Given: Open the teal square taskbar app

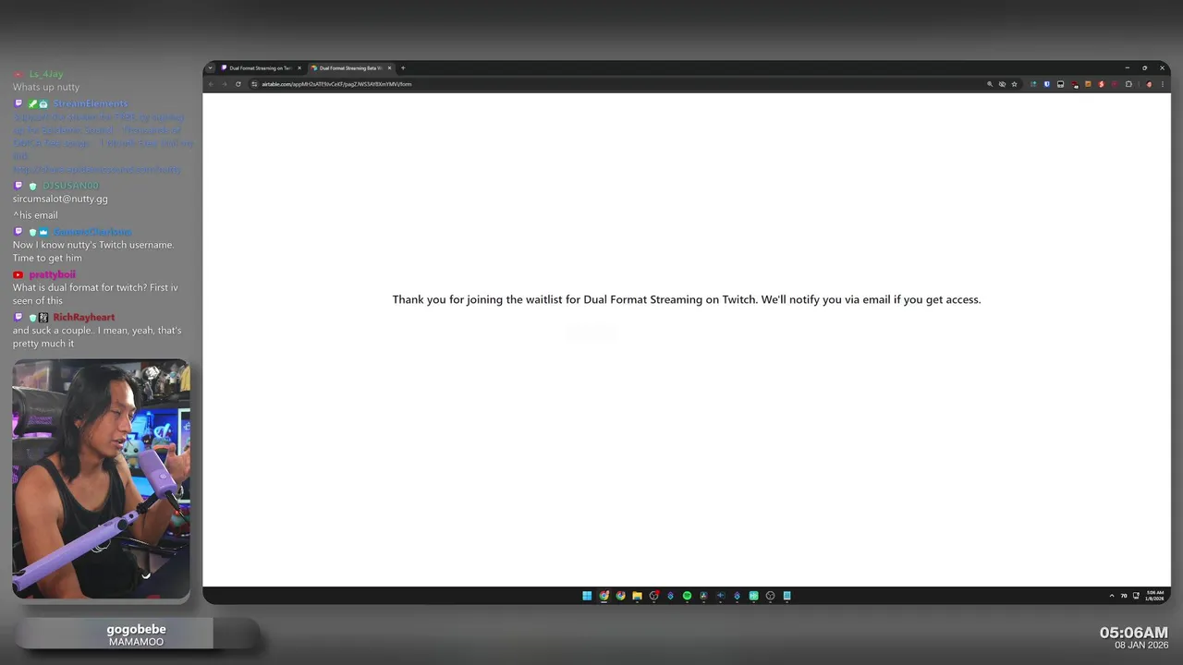Looking at the screenshot, I should [753, 596].
